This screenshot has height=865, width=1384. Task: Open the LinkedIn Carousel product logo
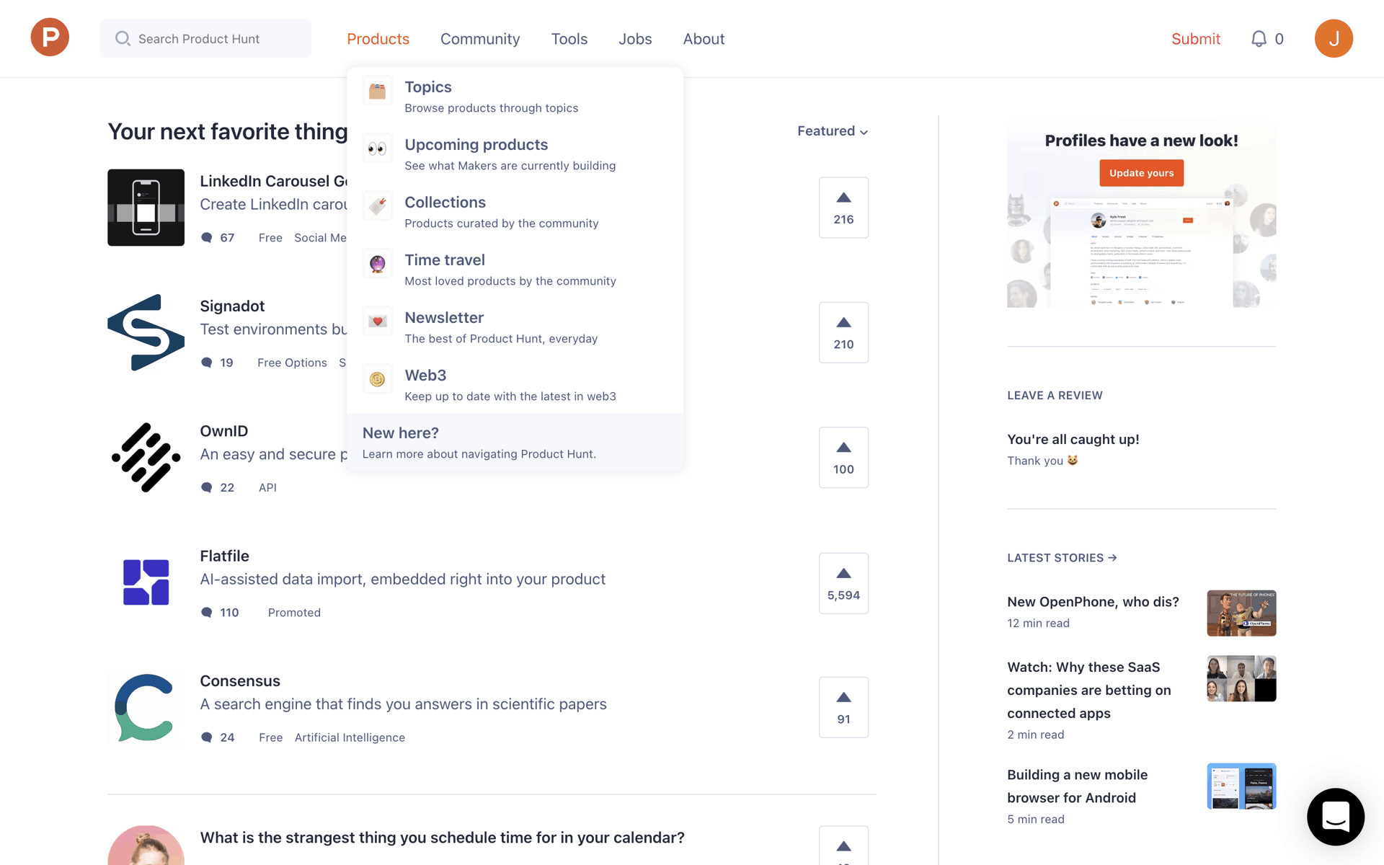tap(146, 208)
